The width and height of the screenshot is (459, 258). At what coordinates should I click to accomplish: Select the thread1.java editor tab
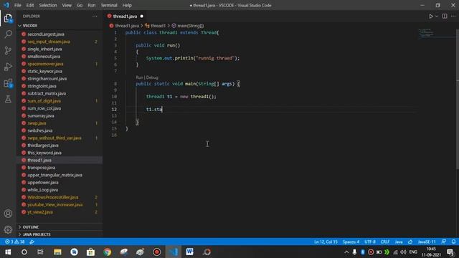(x=126, y=16)
